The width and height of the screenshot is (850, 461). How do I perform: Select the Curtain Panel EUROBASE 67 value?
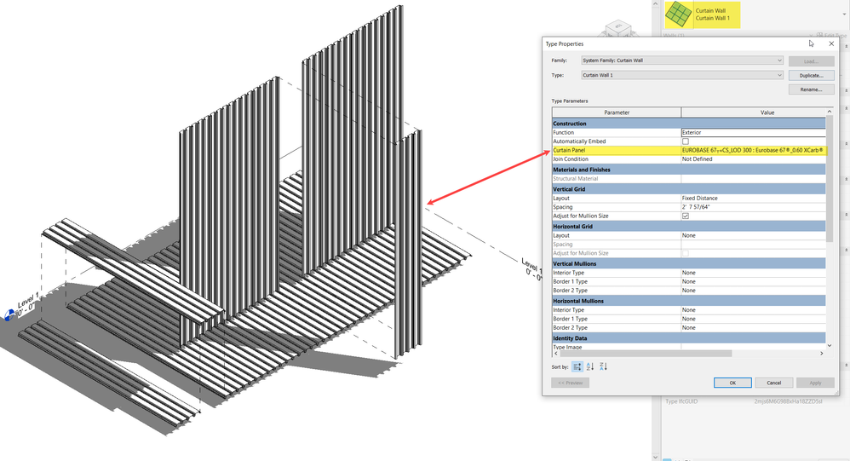[x=754, y=150]
